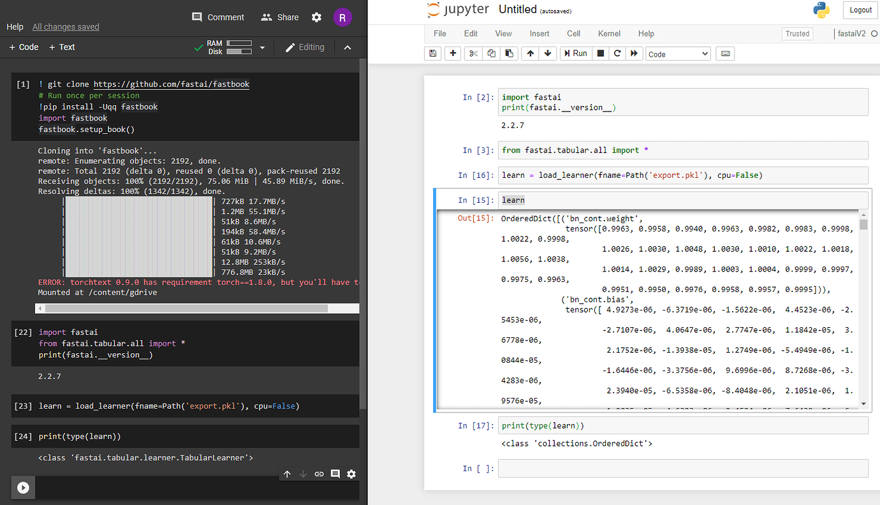Click the empty Jupyter input cell
880x505 pixels.
(683, 469)
